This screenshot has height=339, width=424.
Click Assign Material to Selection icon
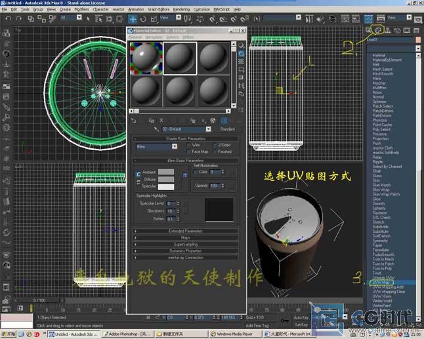(152, 121)
